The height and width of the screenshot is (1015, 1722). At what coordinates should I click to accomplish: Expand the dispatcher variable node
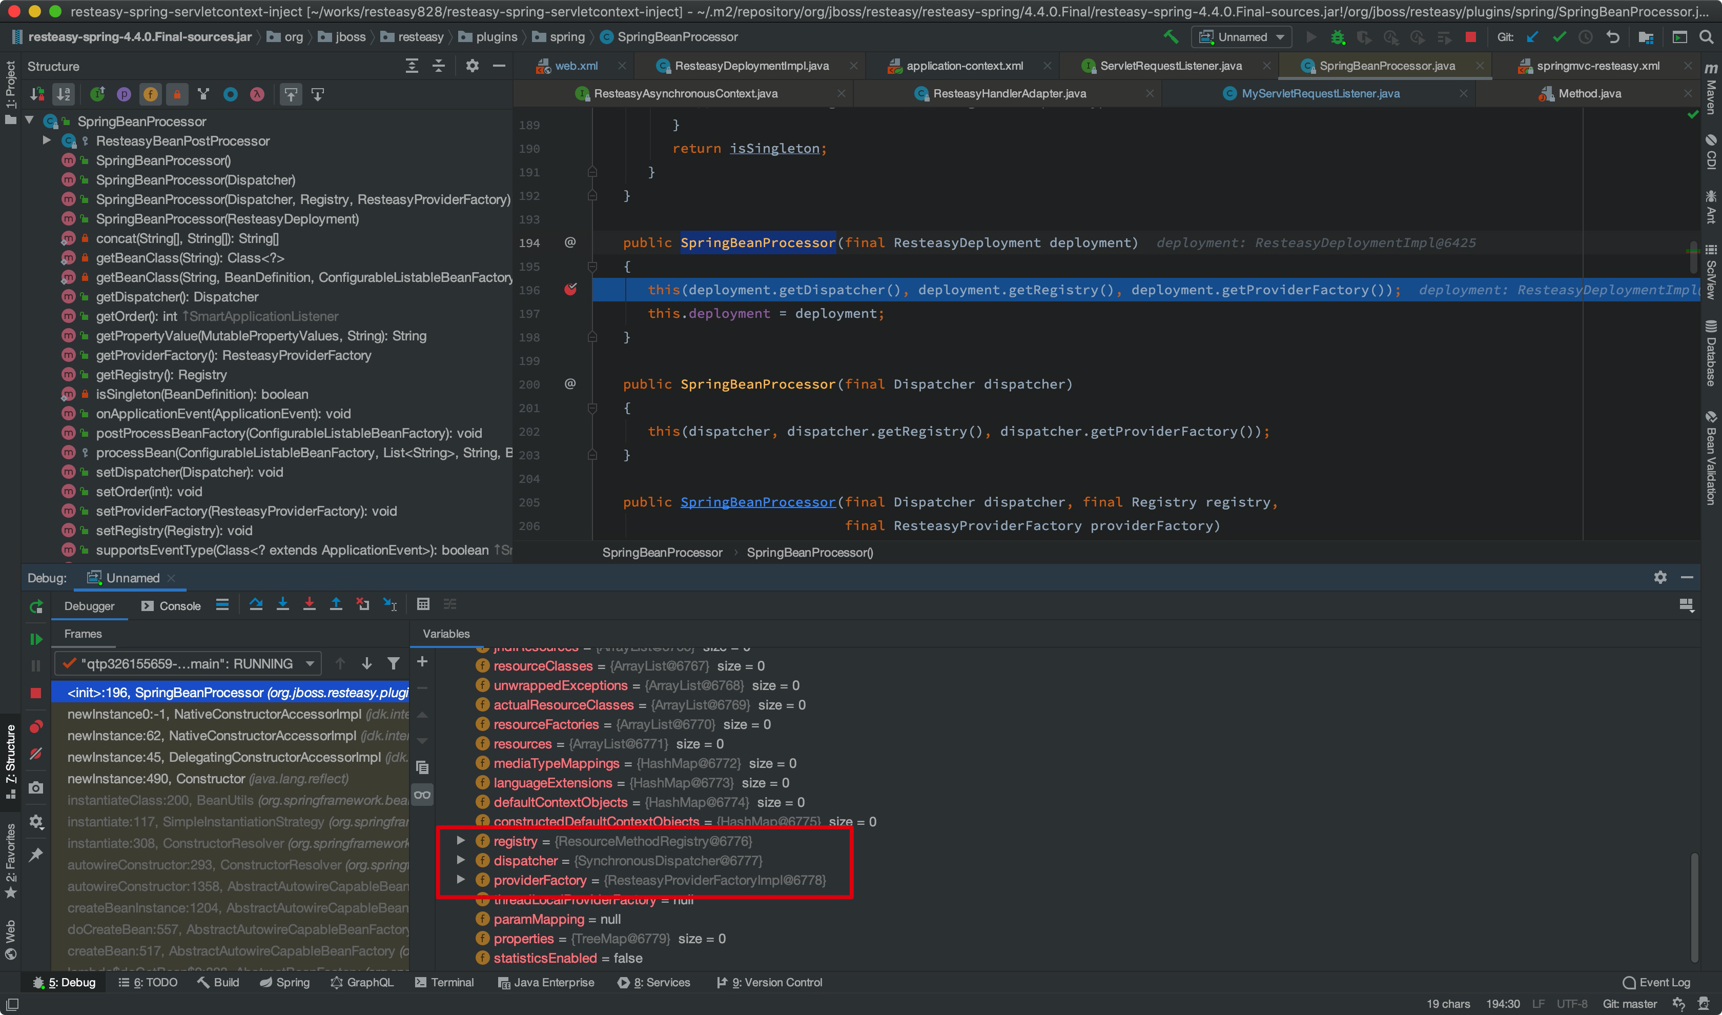461,860
